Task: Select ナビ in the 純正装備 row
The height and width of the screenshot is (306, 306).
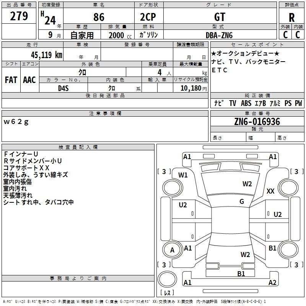Action: click(x=219, y=103)
